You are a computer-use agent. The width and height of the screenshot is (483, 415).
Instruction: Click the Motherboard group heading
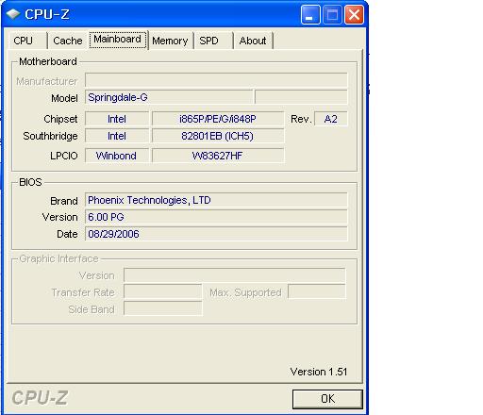coord(48,61)
